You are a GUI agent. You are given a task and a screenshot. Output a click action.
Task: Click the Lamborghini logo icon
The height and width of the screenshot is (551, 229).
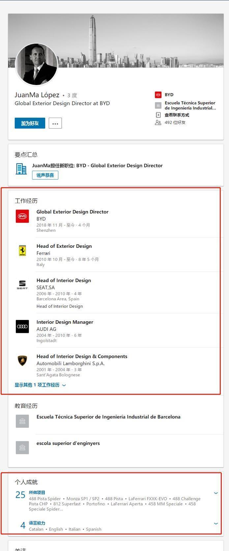[x=22, y=361]
